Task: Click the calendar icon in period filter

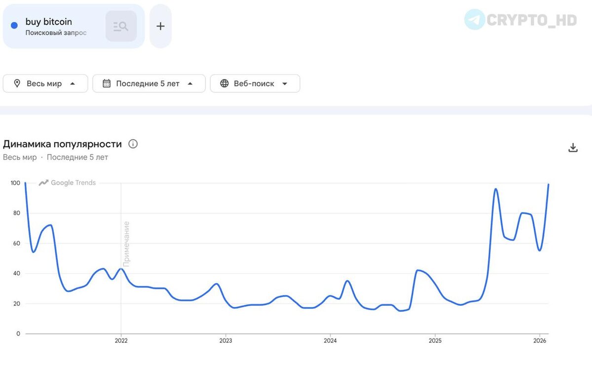Action: click(x=107, y=83)
